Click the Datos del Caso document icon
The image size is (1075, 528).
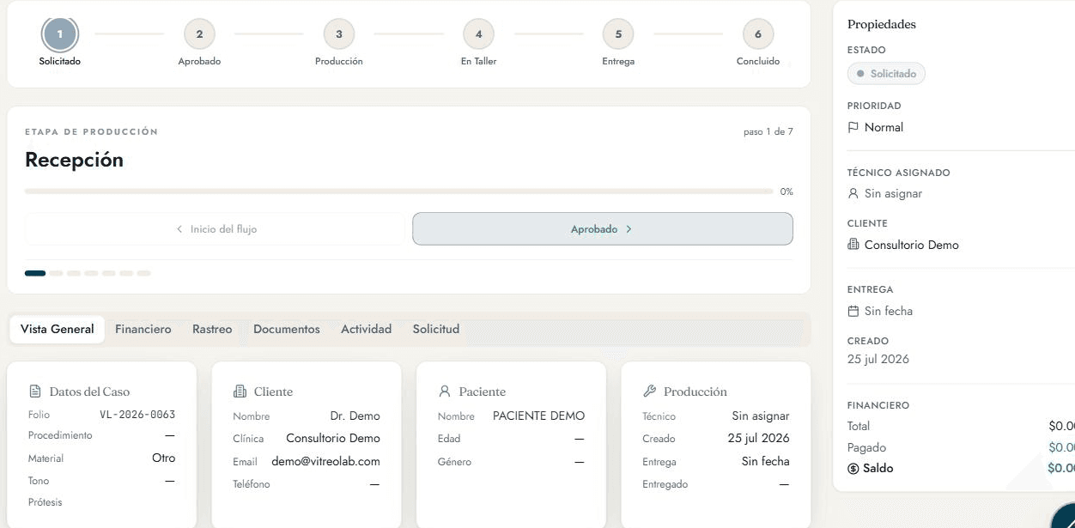pyautogui.click(x=35, y=391)
